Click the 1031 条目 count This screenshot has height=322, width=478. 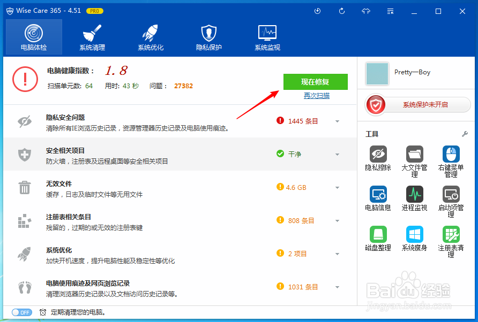303,287
